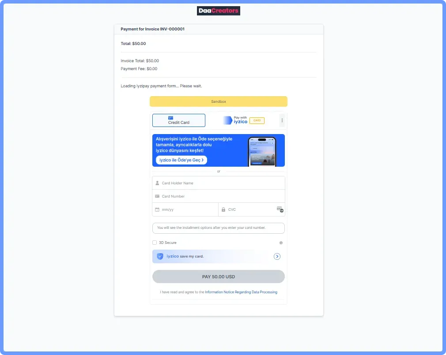Focus the Card Number field

[219, 196]
